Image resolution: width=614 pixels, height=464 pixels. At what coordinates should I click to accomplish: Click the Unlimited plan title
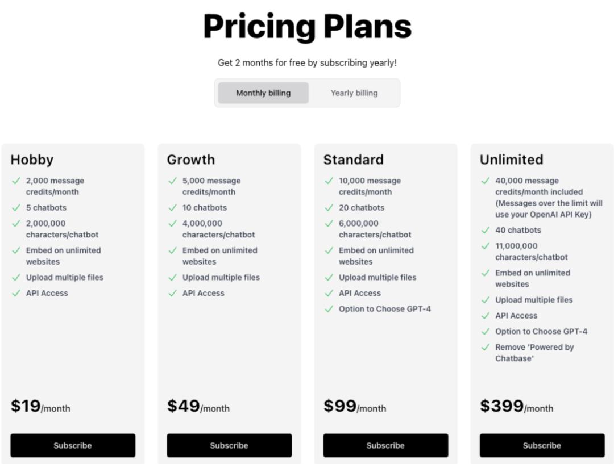tap(511, 160)
